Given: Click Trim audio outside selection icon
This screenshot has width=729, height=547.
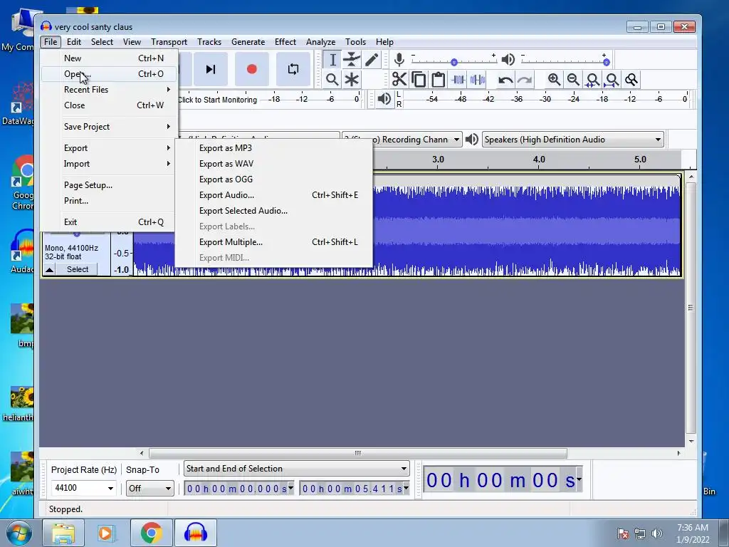Looking at the screenshot, I should (x=458, y=80).
